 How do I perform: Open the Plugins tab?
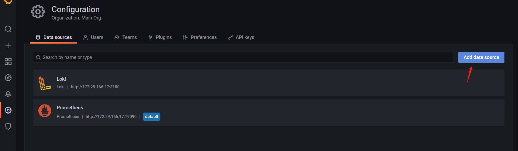click(x=160, y=37)
